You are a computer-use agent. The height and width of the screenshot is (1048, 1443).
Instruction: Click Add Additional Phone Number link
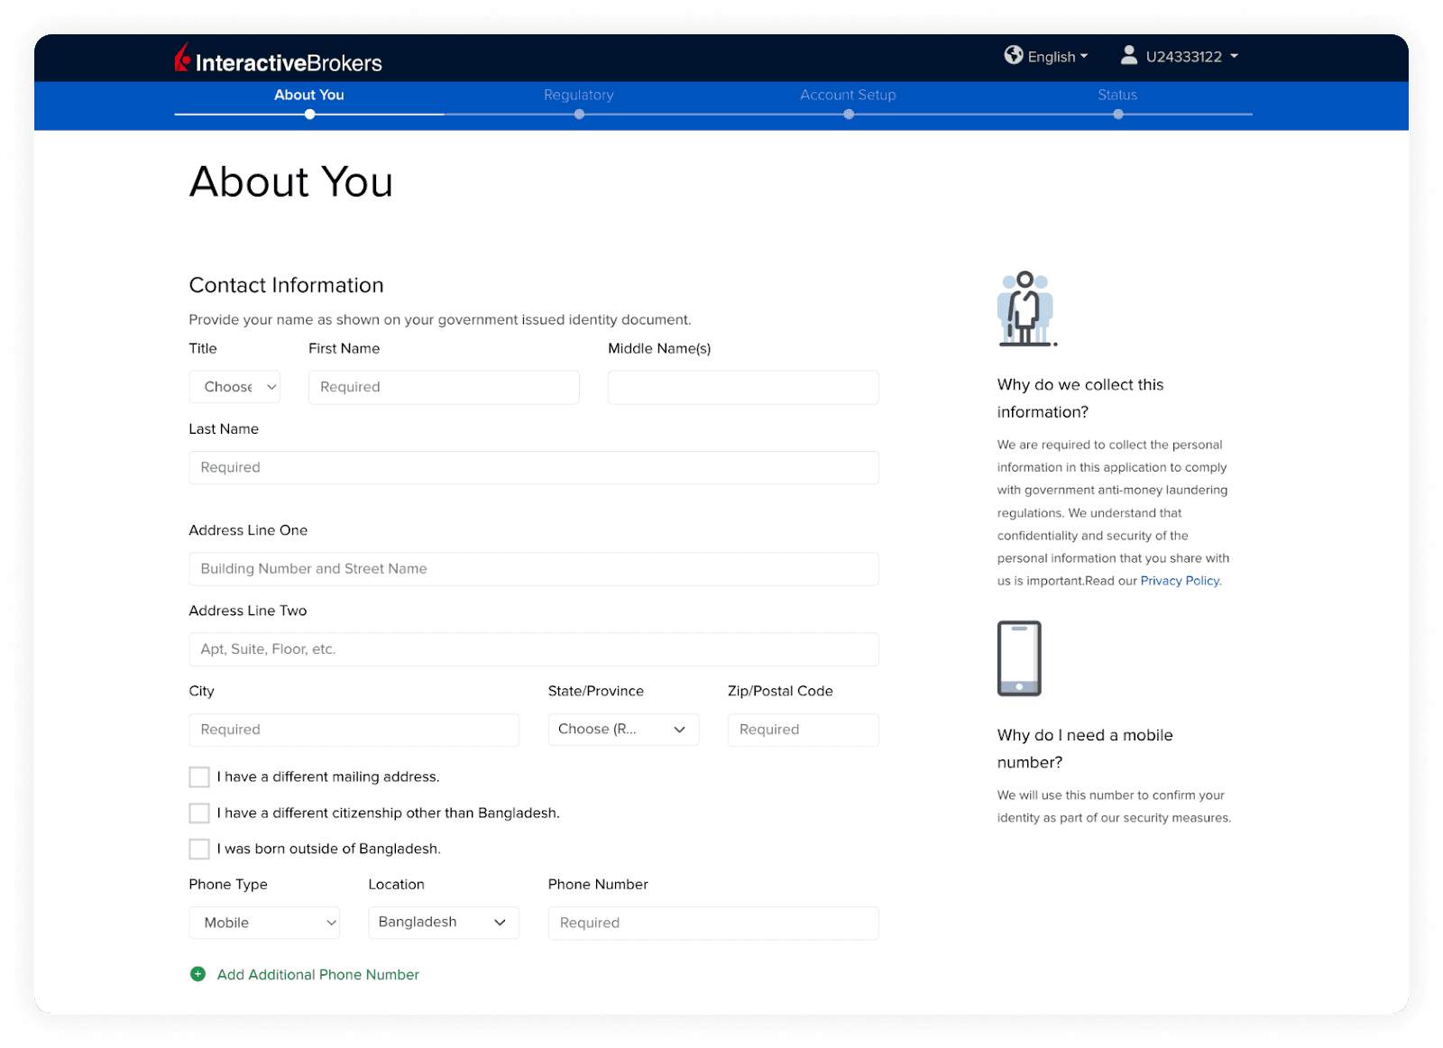point(318,974)
